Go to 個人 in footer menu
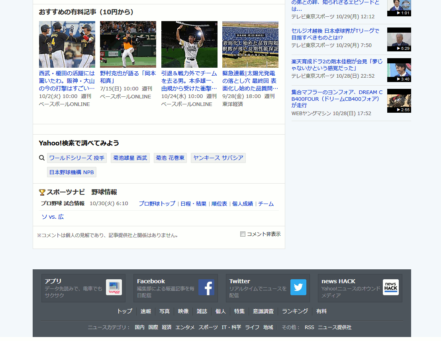The width and height of the screenshot is (441, 341). (x=221, y=311)
